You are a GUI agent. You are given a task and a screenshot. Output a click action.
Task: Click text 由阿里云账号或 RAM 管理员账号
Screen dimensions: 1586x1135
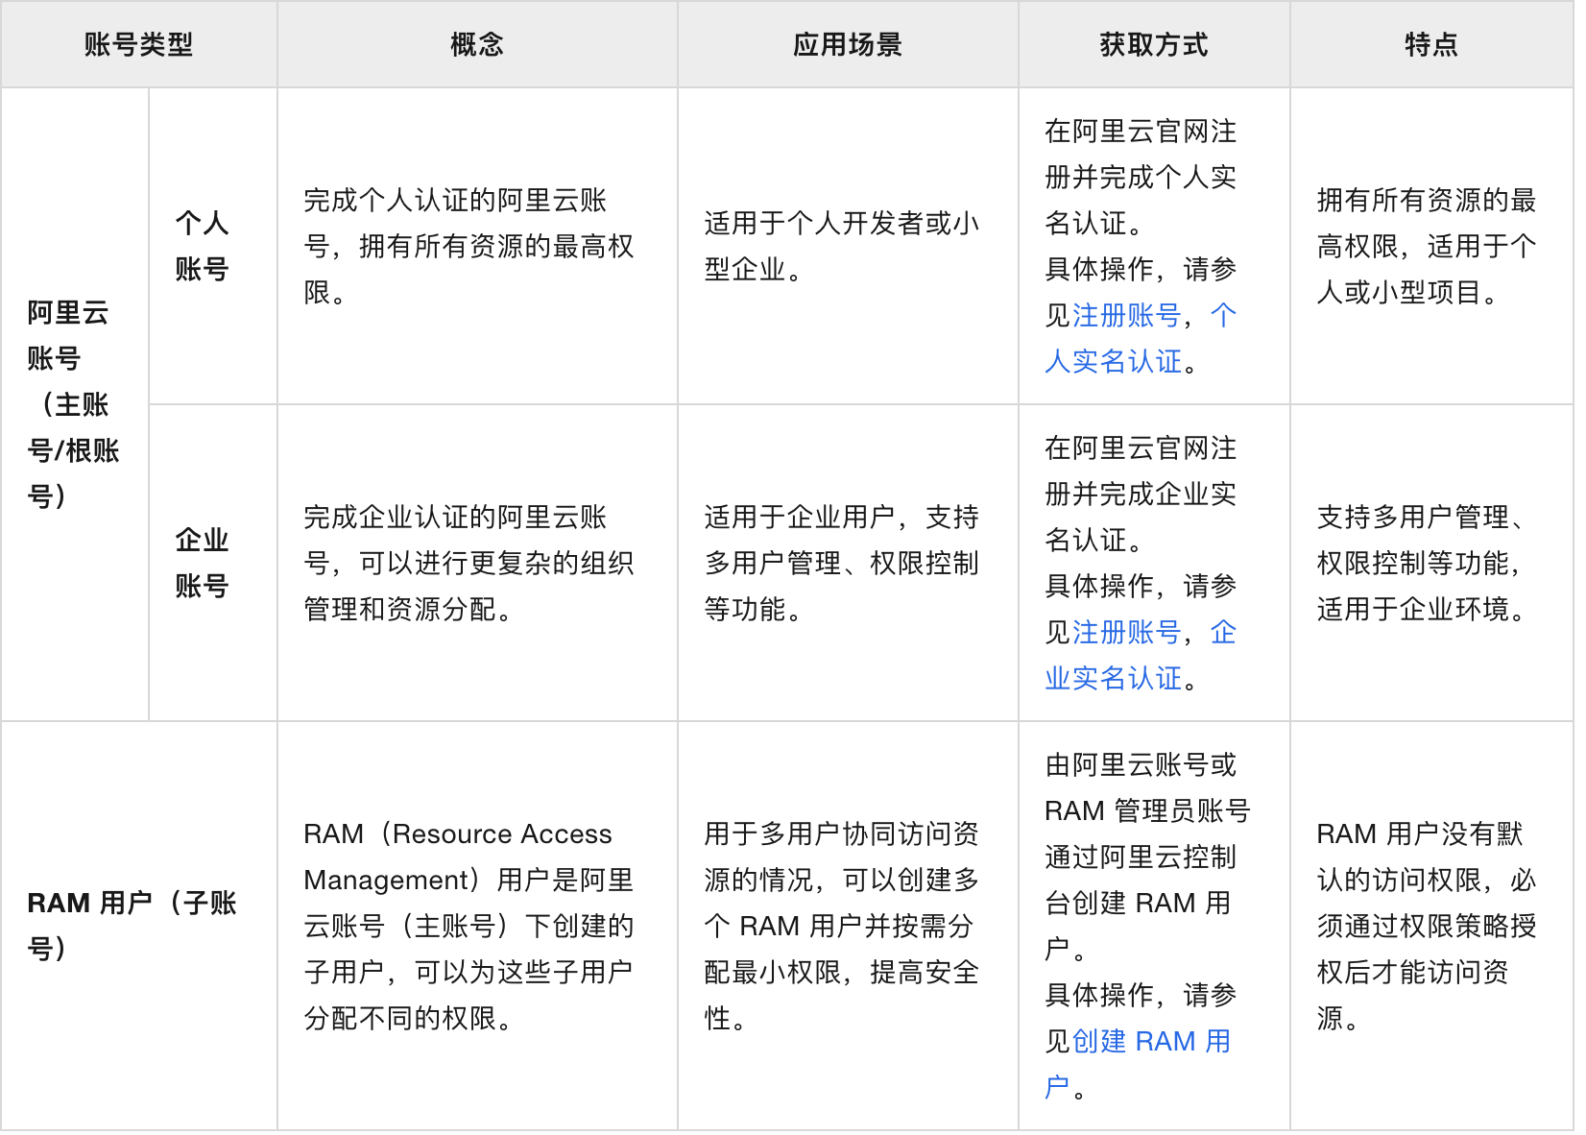click(x=1147, y=787)
